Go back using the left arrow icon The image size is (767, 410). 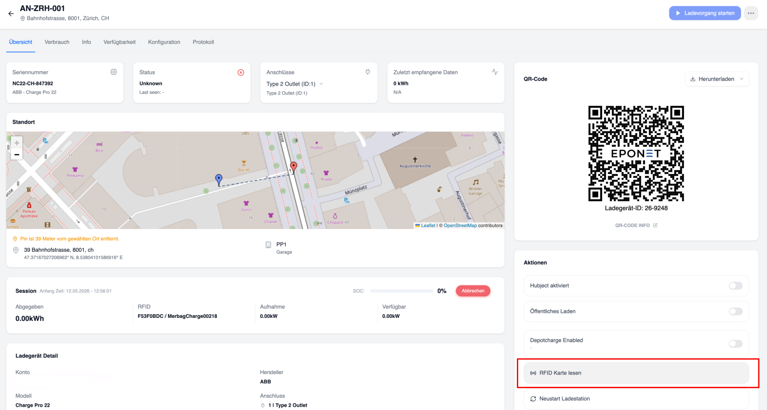point(11,14)
